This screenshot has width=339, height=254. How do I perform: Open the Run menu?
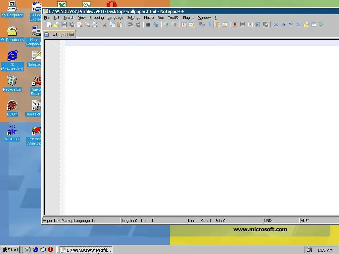tap(161, 18)
